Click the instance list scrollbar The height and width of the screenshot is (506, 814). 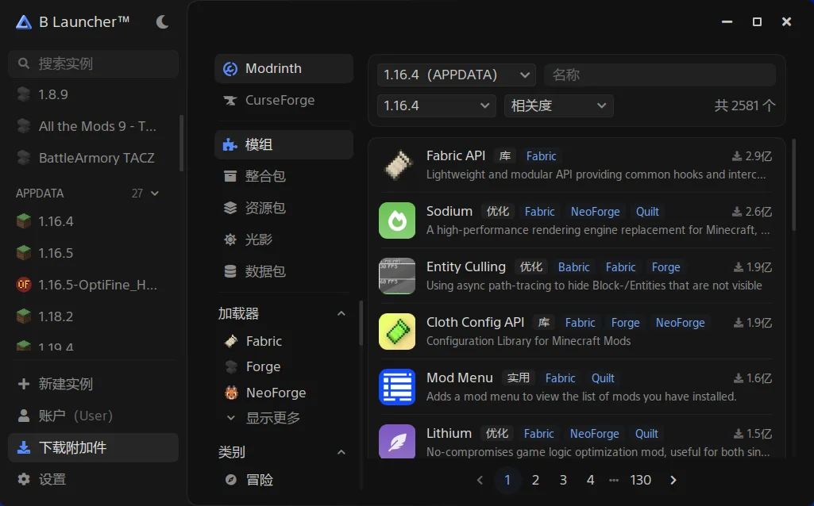tap(181, 143)
